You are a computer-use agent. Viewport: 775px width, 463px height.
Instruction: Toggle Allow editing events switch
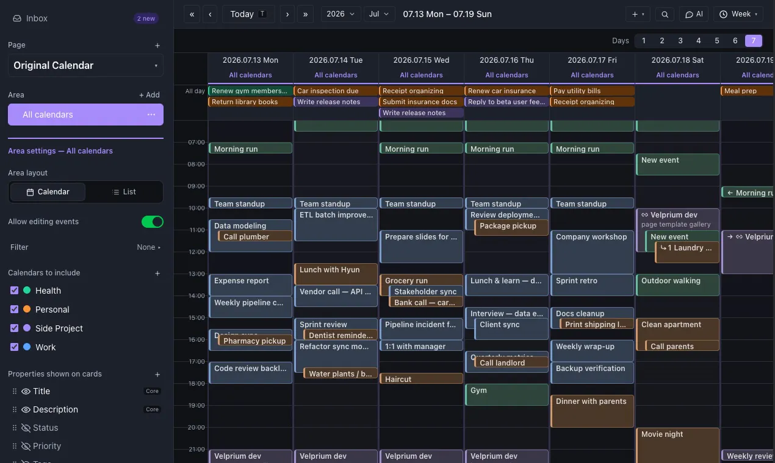pyautogui.click(x=153, y=222)
